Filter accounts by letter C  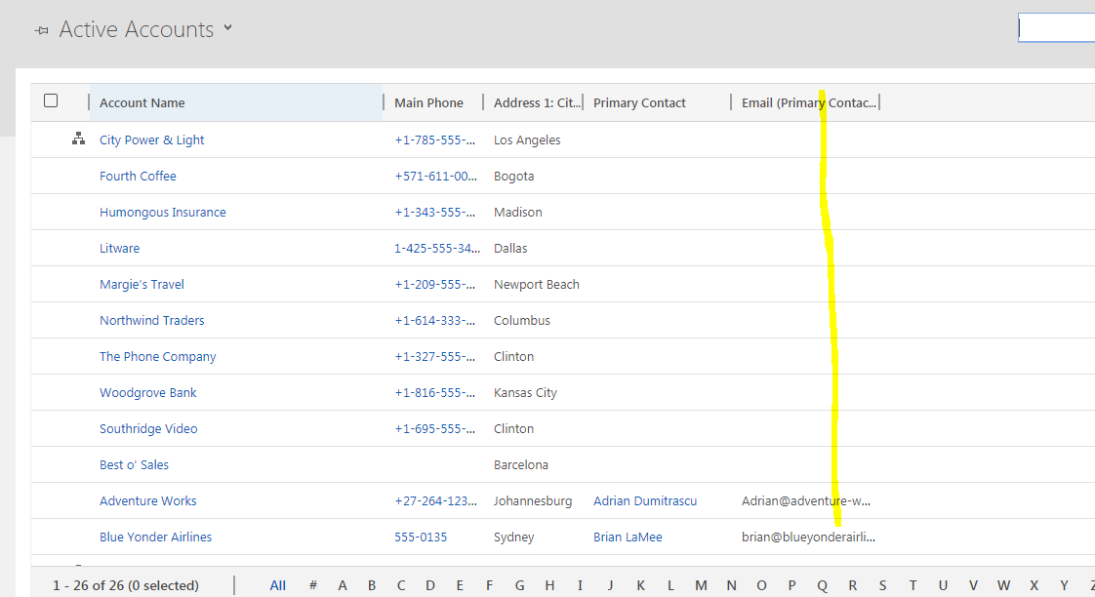(401, 585)
